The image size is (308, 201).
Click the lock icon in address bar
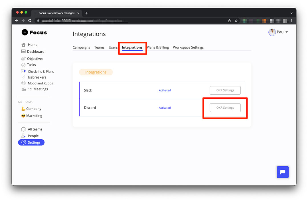pos(38,20)
